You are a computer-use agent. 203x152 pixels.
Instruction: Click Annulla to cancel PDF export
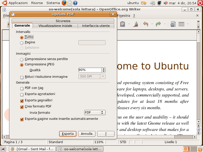click(87, 134)
